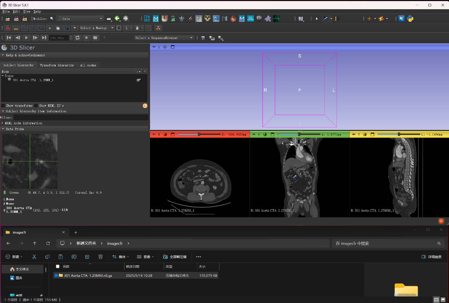Toggle the Show transforms checkbox

point(3,105)
